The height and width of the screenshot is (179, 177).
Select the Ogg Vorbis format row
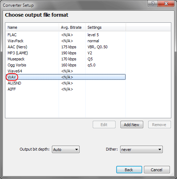click(x=66, y=65)
